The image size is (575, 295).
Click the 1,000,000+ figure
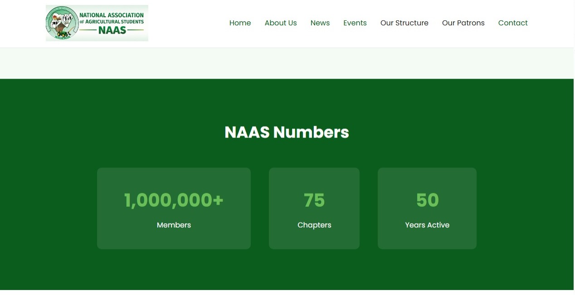(174, 200)
